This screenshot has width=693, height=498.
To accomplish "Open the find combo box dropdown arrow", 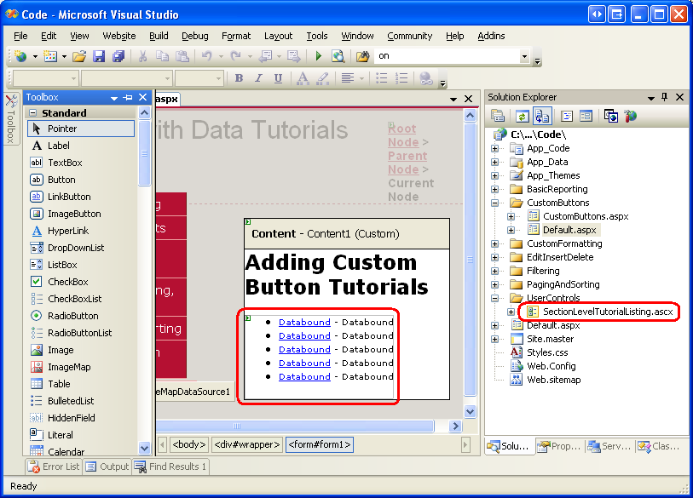I will 524,56.
